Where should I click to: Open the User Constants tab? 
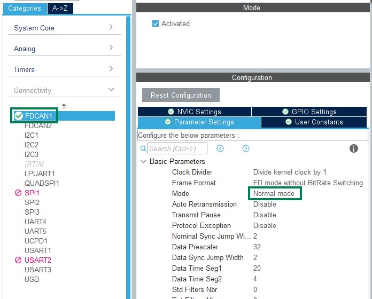click(314, 122)
